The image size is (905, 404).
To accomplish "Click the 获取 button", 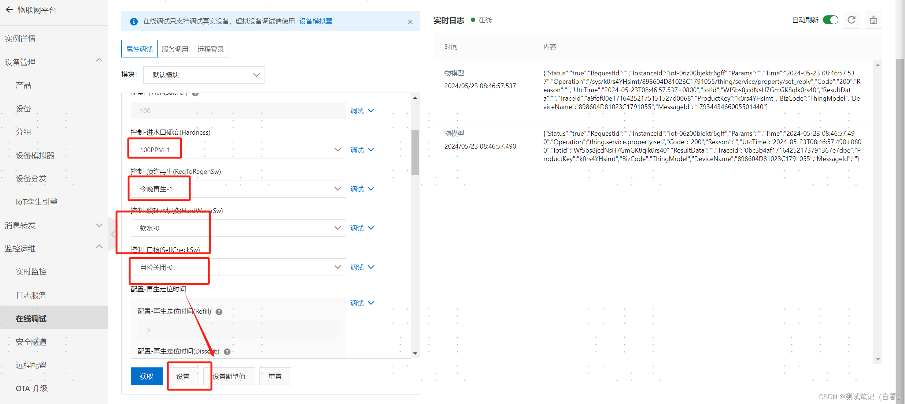I will tap(147, 376).
